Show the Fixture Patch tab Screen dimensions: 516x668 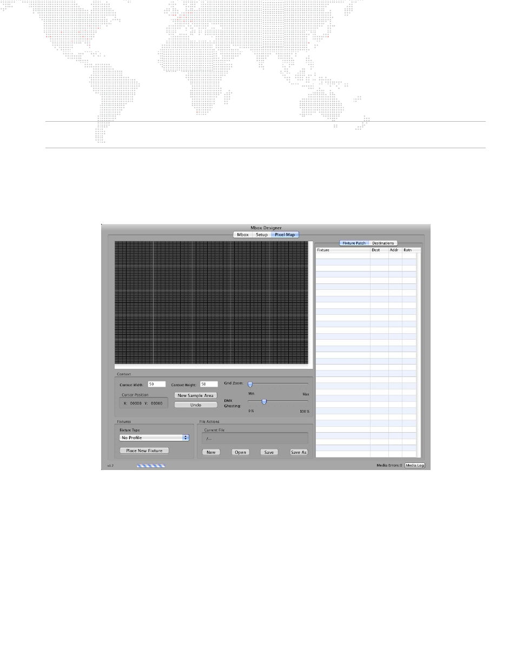pyautogui.click(x=354, y=243)
